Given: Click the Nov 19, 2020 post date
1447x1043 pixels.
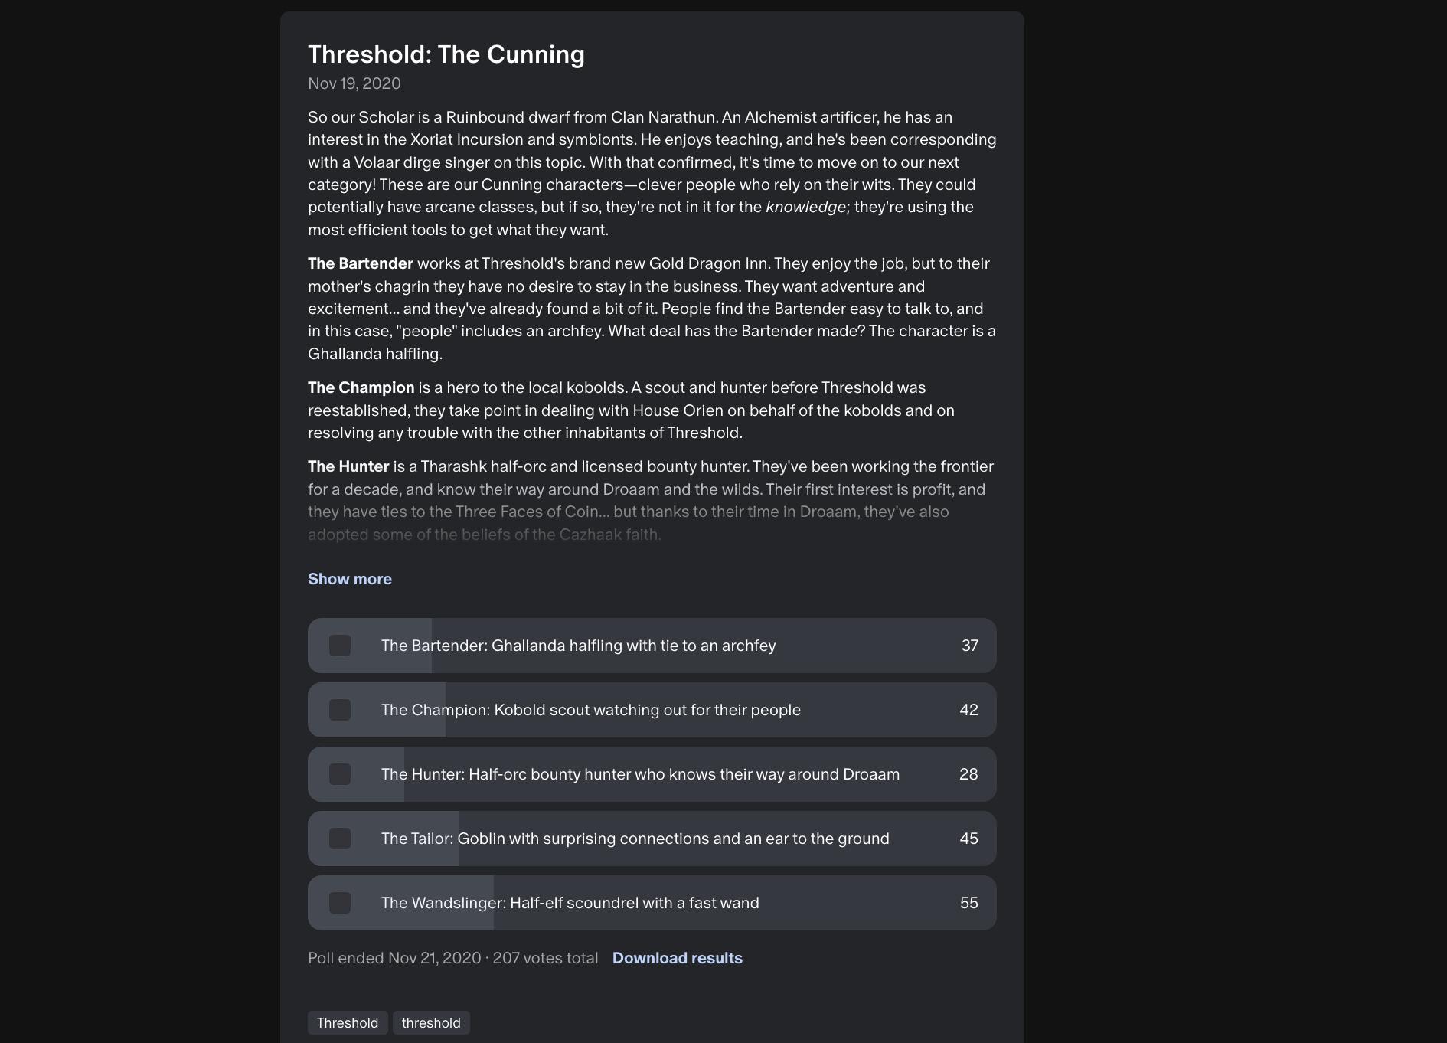Looking at the screenshot, I should pos(354,83).
